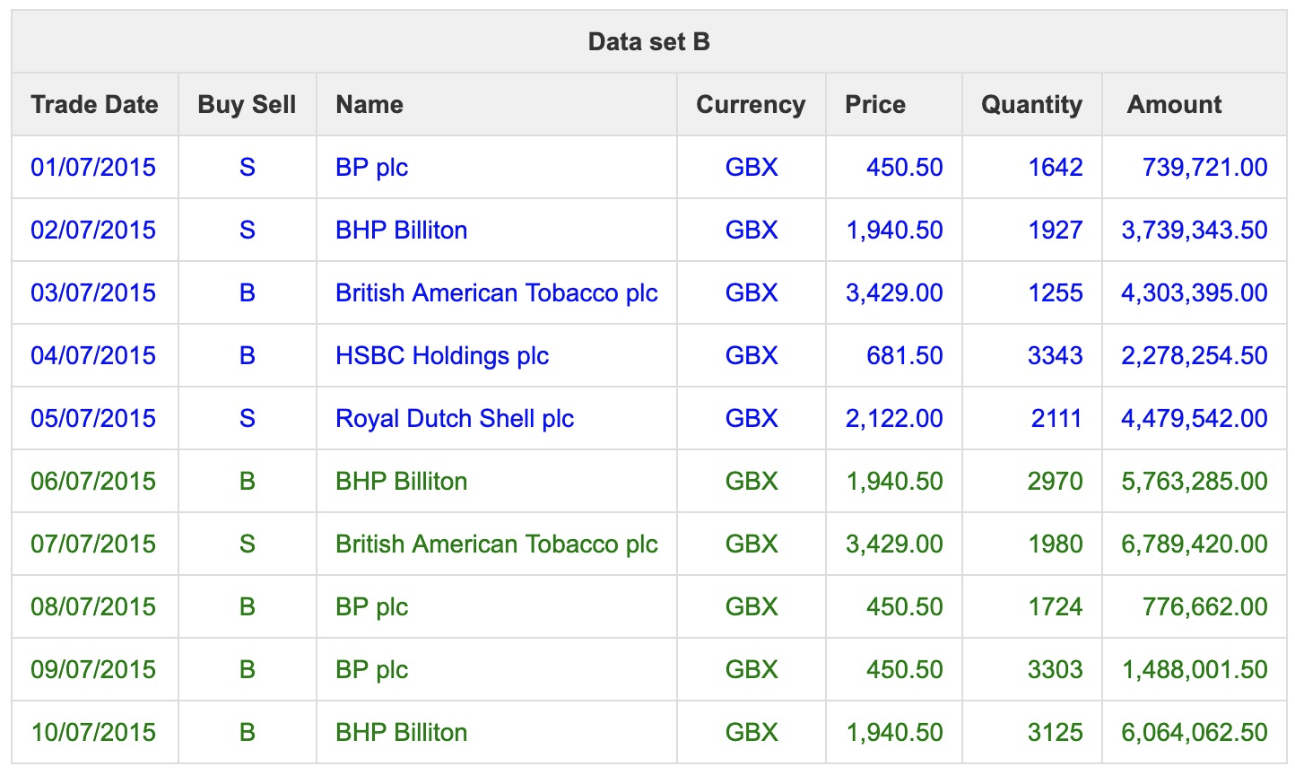
Task: Click the Data set B table title
Action: 648,42
